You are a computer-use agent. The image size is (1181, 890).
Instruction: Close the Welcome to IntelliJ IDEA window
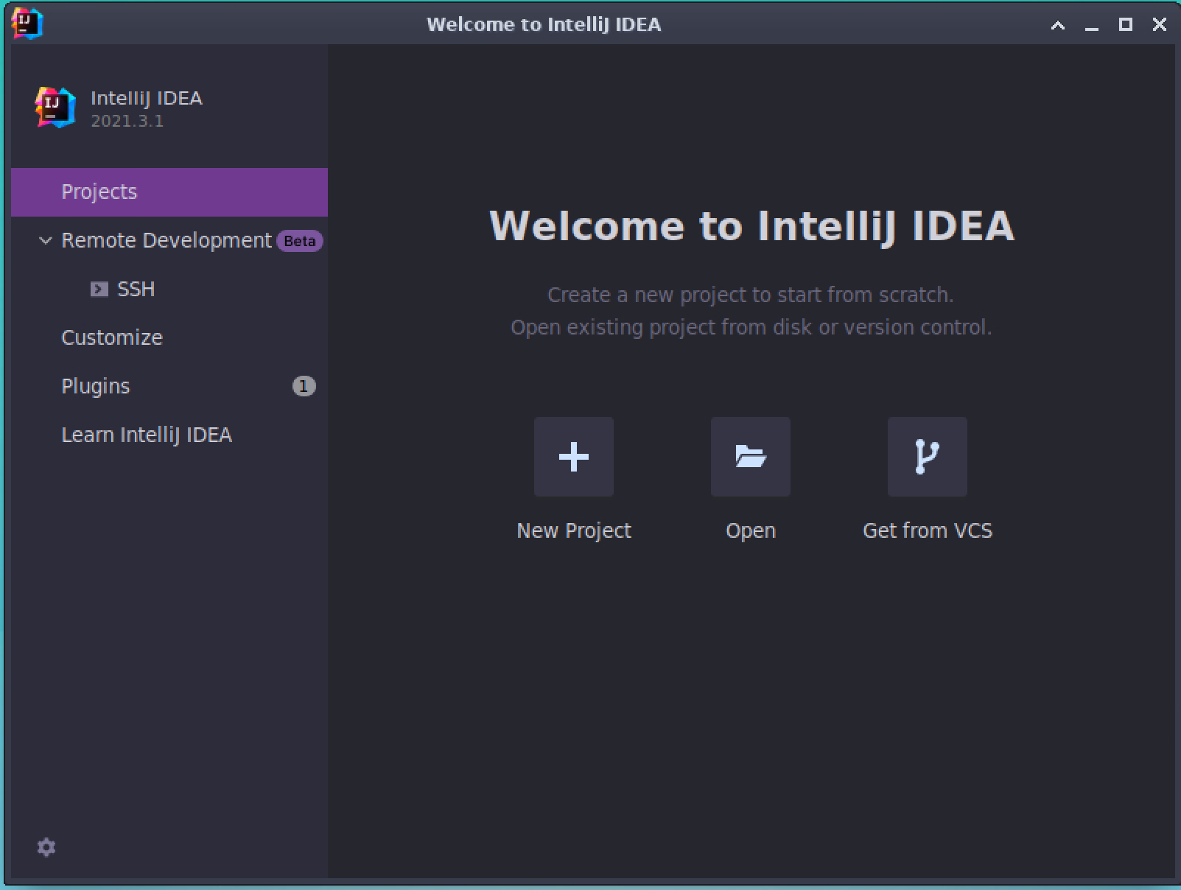point(1160,25)
